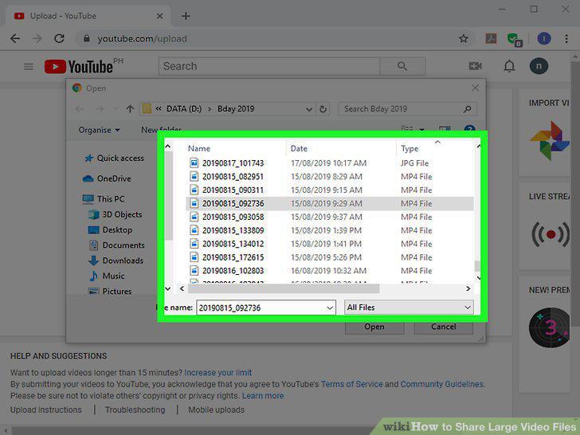Open the YouTube hamburger guide menu
Screen dimensions: 580x435
tap(29, 67)
